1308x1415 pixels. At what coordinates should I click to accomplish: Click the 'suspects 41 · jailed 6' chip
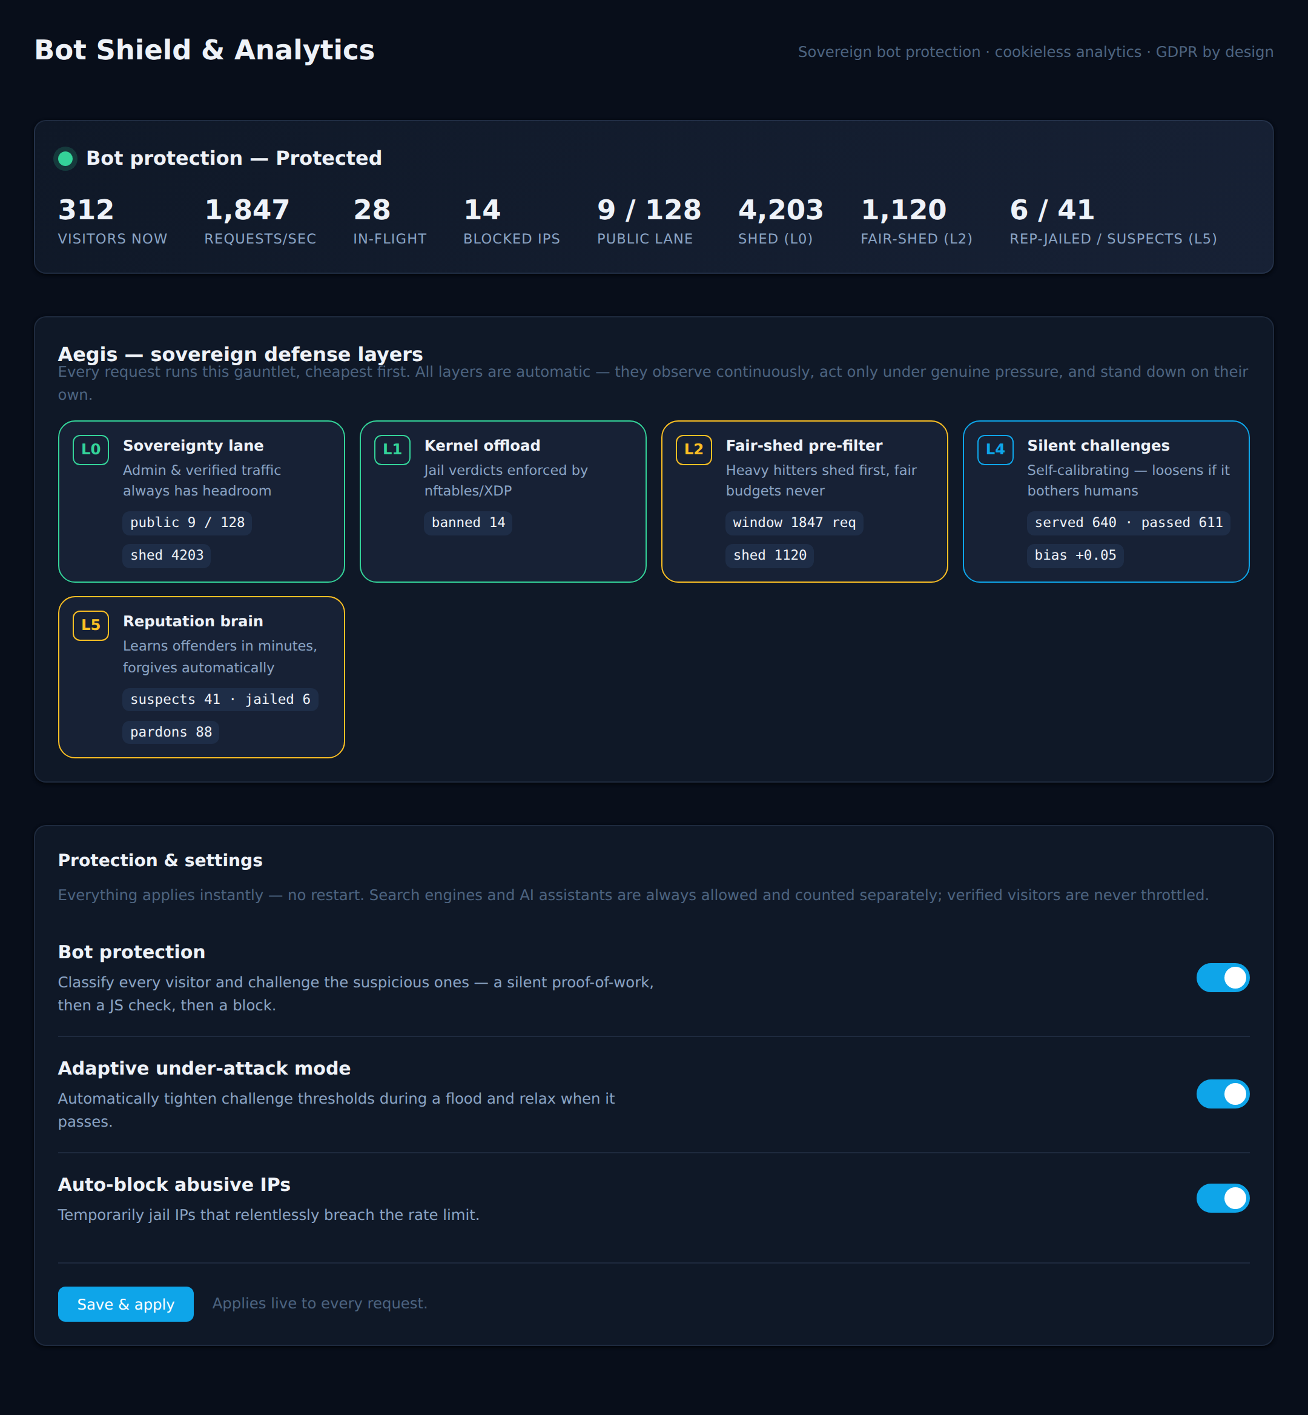[220, 700]
